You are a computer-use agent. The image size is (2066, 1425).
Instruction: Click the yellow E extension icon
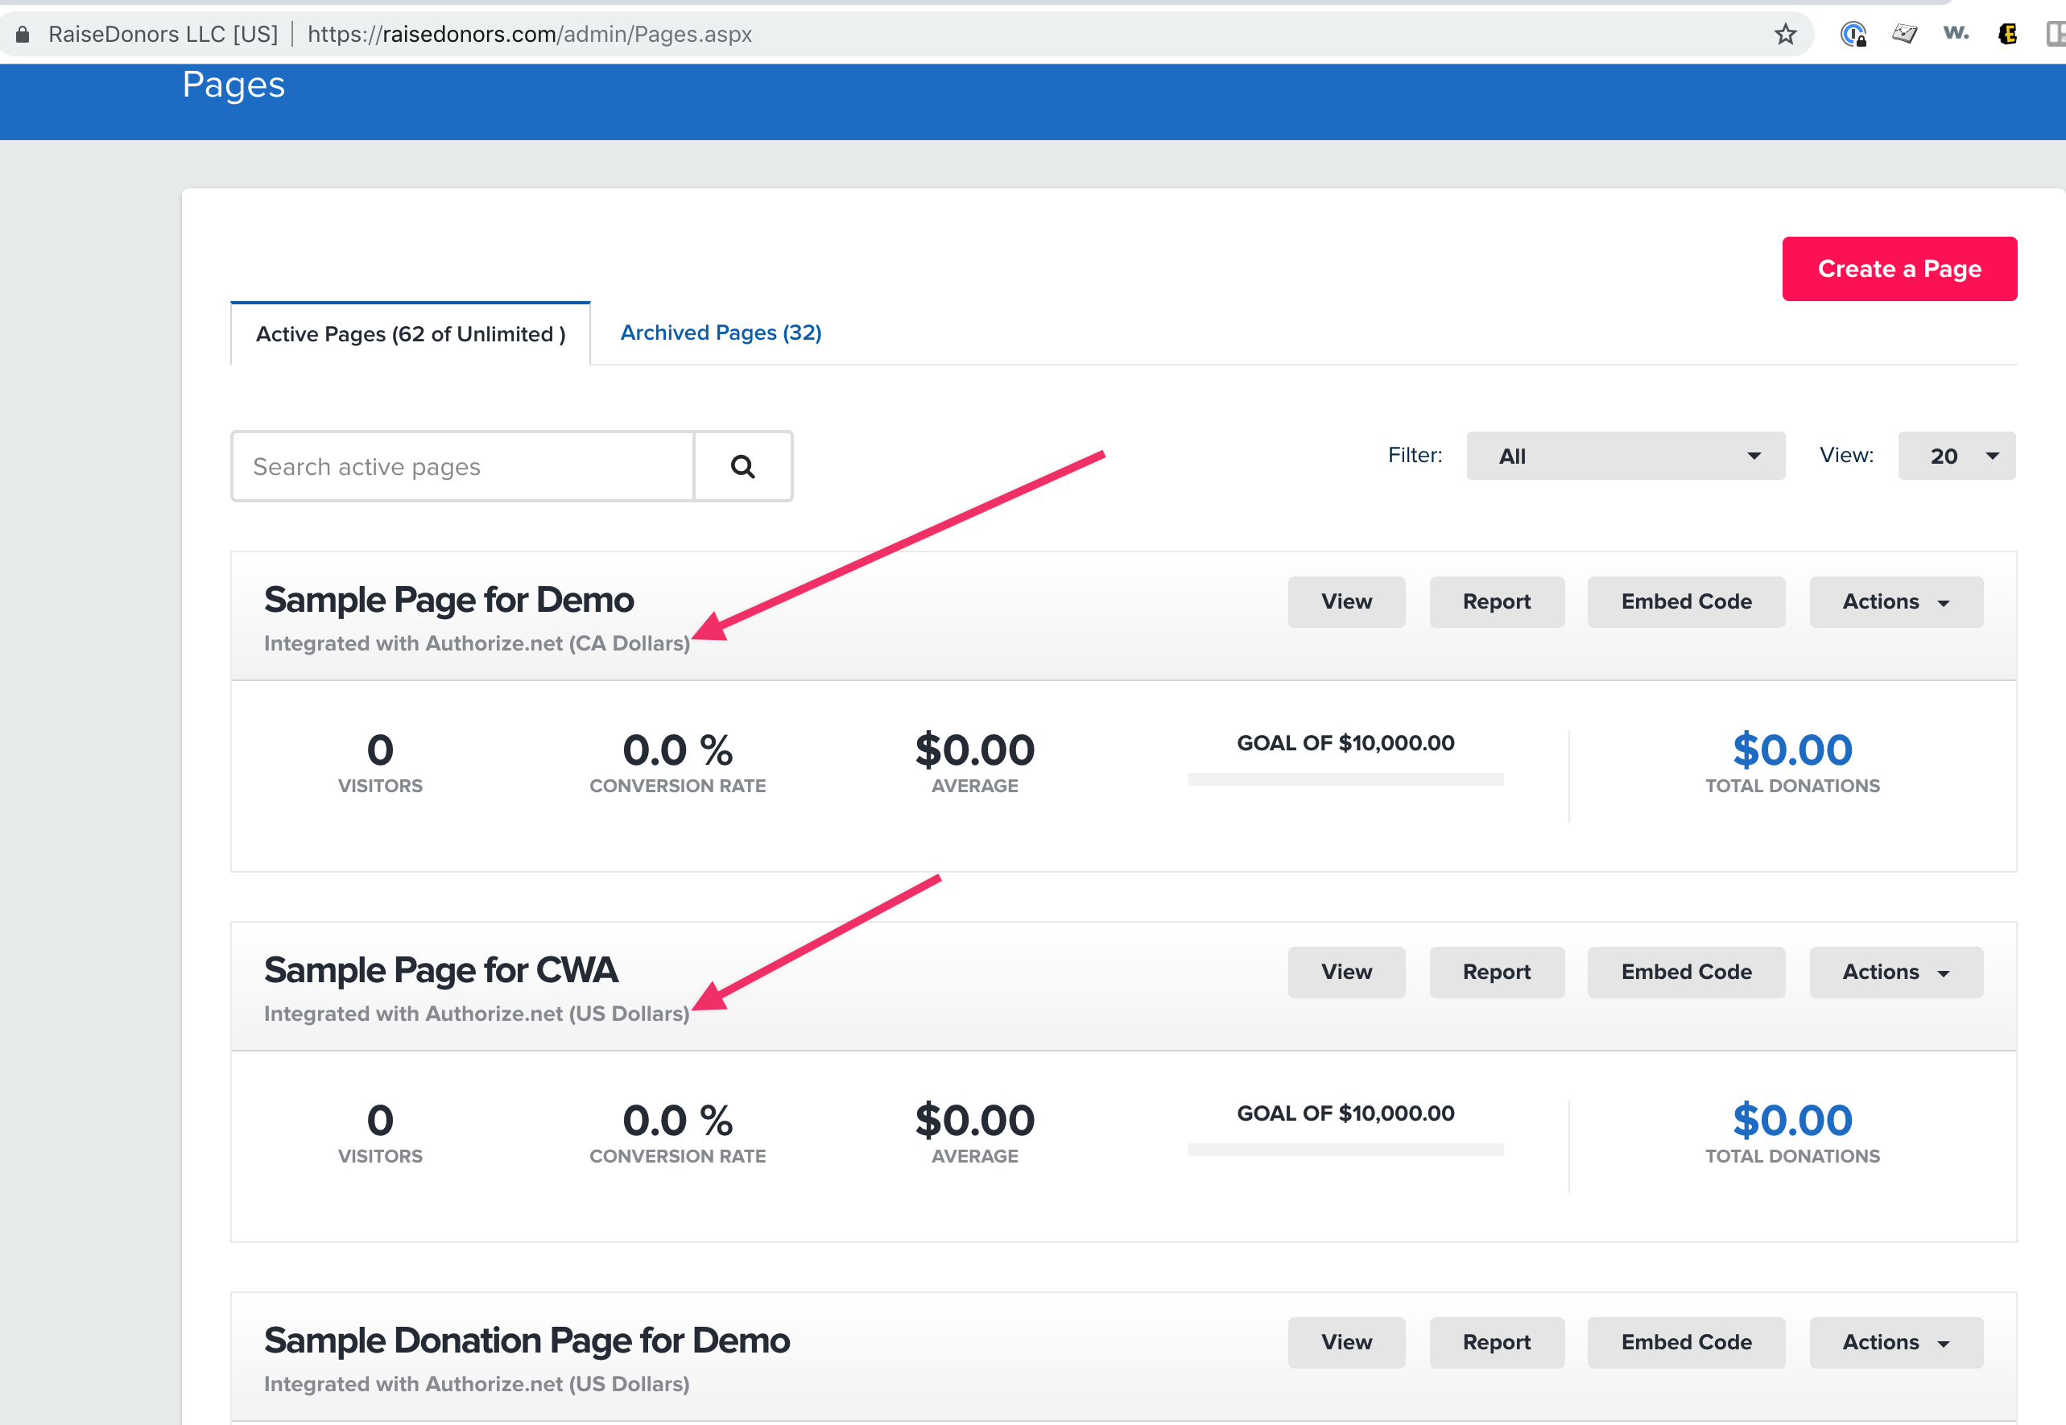(x=2007, y=34)
